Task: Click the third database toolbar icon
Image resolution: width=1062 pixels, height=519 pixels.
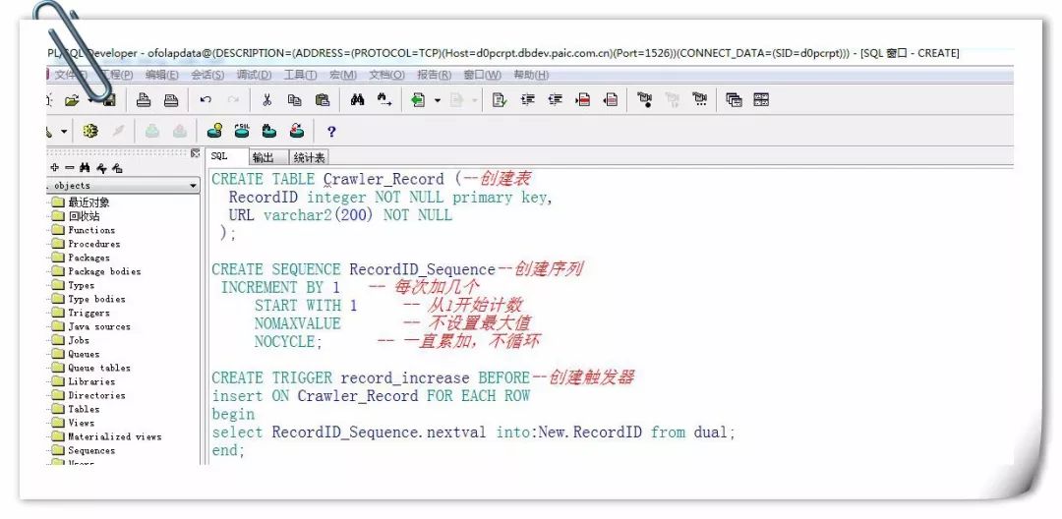Action: tap(269, 132)
